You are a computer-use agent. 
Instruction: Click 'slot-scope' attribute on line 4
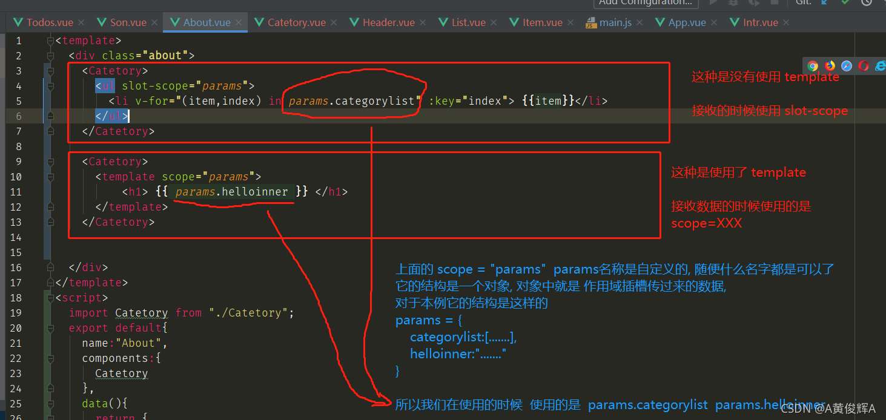click(x=154, y=86)
